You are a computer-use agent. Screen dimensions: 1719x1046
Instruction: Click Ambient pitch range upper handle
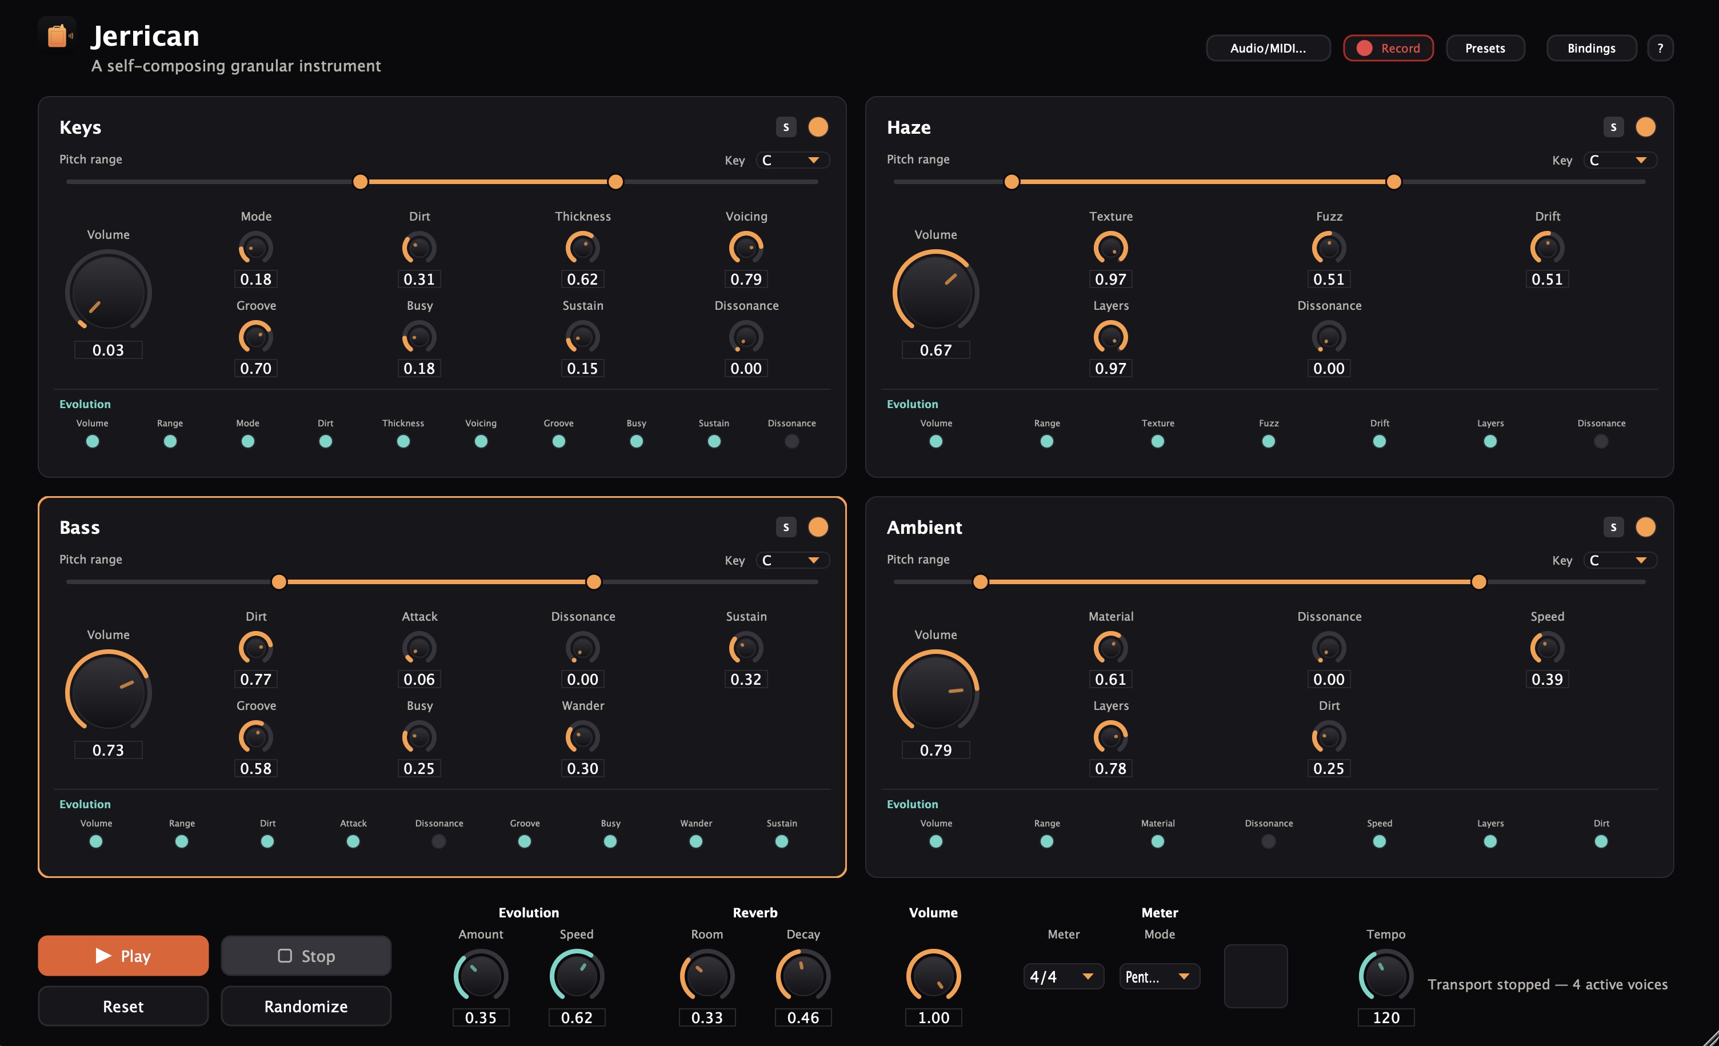tap(1478, 582)
